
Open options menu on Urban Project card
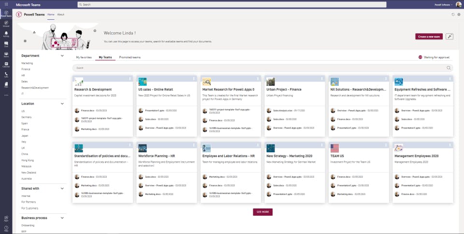322,78
